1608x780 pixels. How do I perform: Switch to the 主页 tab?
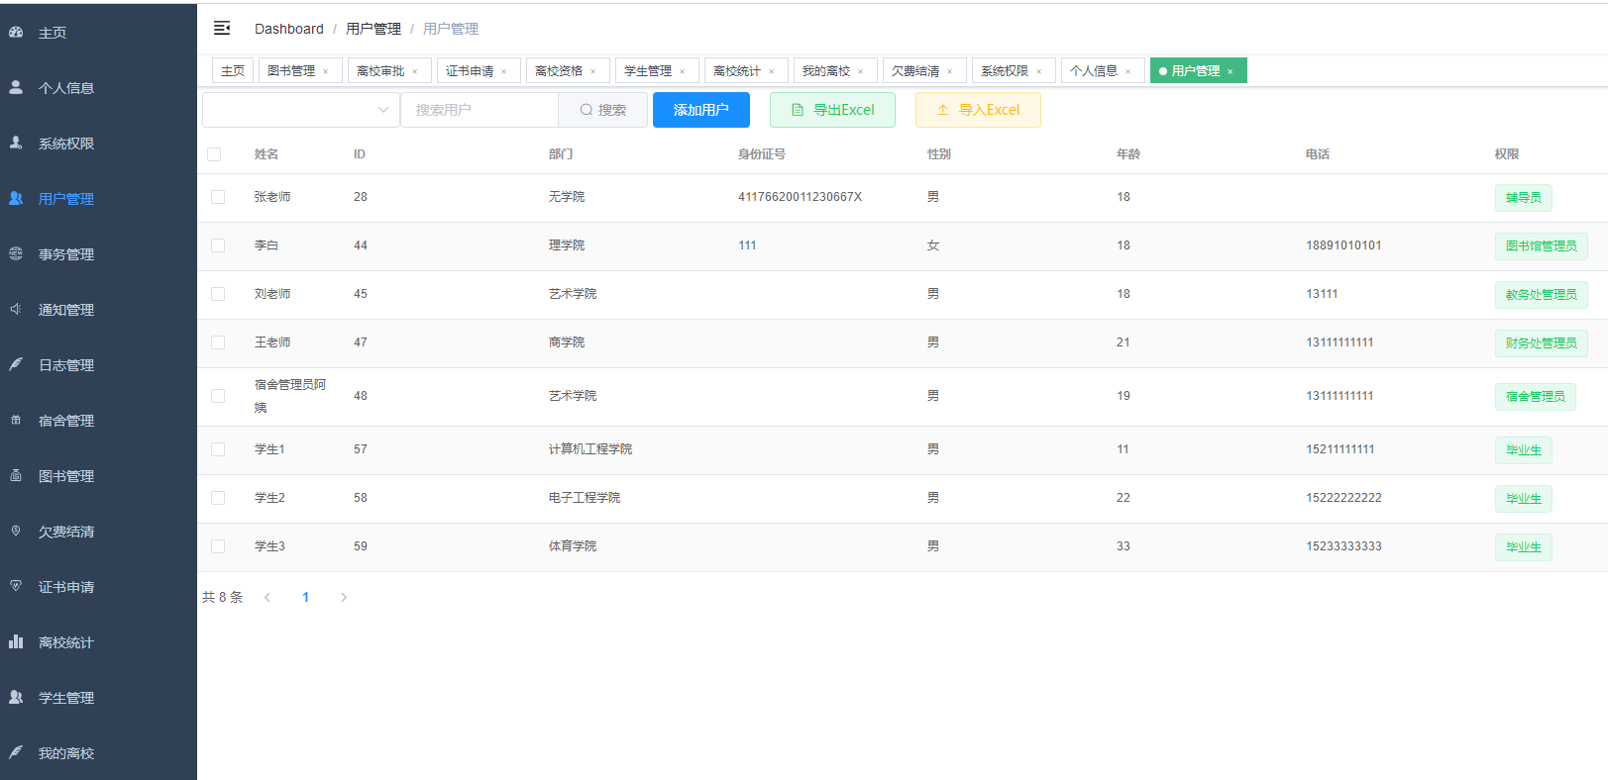click(x=233, y=70)
